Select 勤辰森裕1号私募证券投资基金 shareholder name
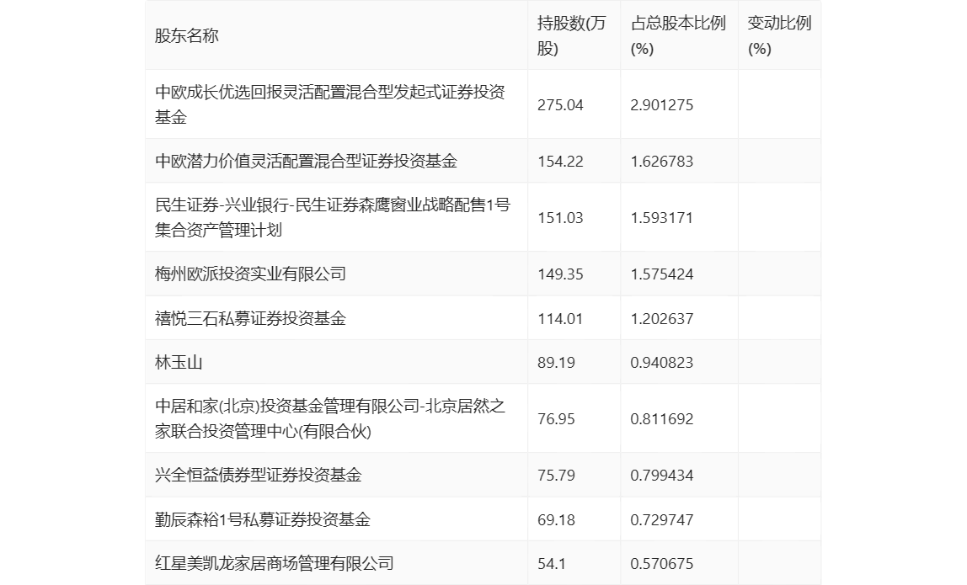 [x=263, y=519]
